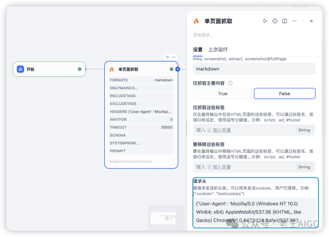The width and height of the screenshot is (329, 237).
Task: Show help tooltip for 仅抓取主要内容
Action: 230,83
